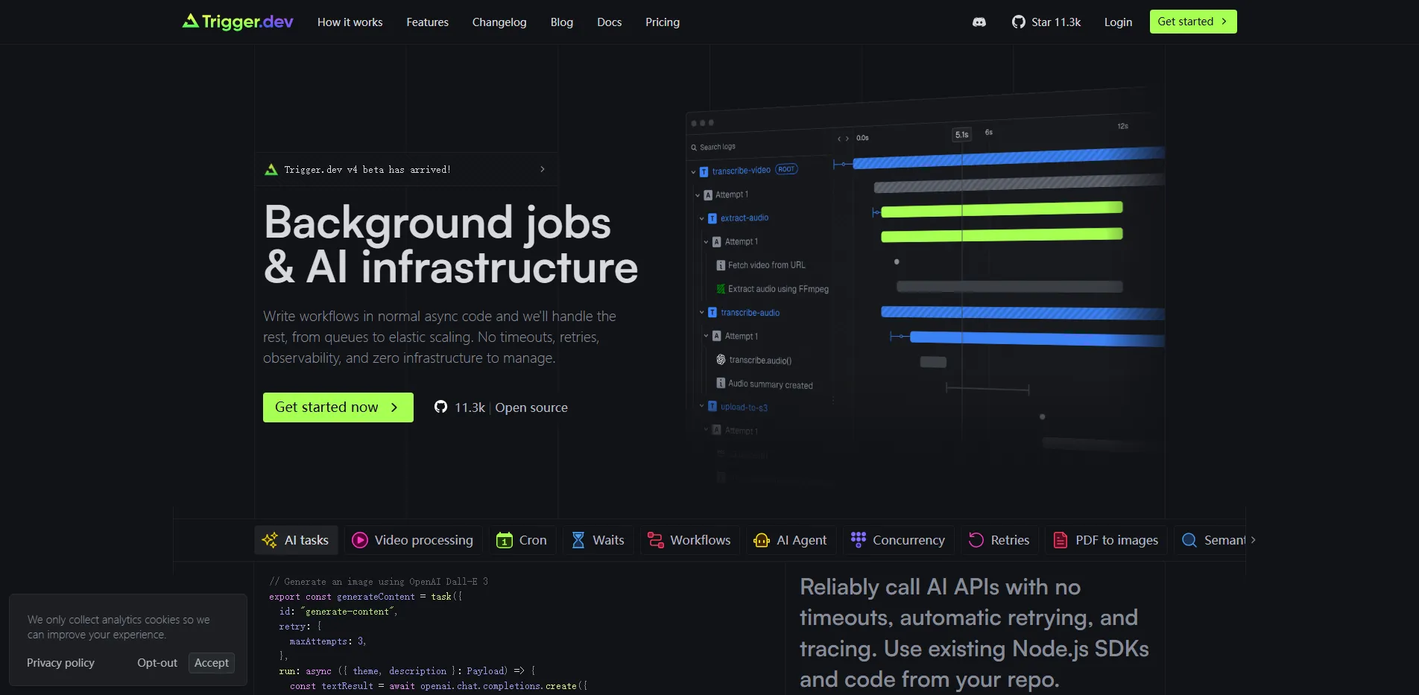Viewport: 1419px width, 695px height.
Task: Click the magnifier icon on Semantic tab
Action: tap(1189, 540)
